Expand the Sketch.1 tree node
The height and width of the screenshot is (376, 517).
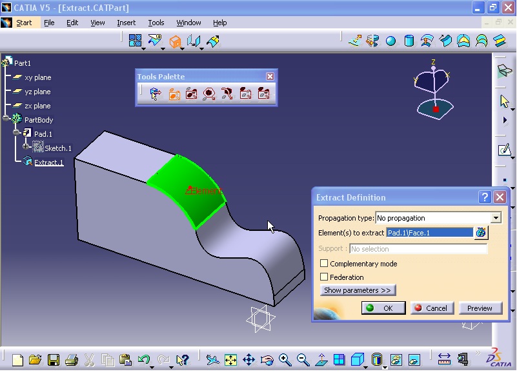(x=26, y=146)
